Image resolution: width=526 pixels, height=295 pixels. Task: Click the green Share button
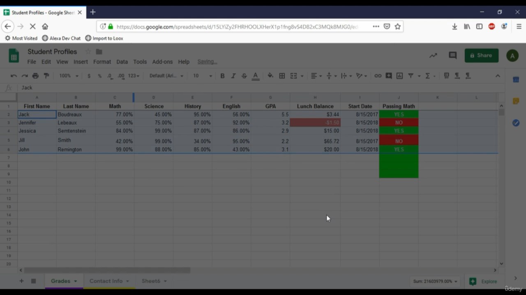[x=481, y=55]
